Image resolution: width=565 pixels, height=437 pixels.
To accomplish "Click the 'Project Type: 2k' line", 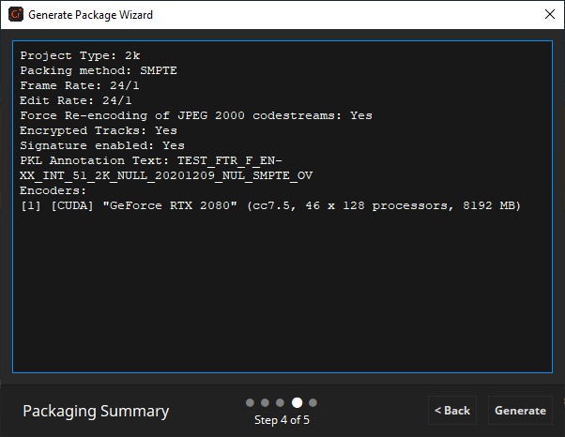I will pyautogui.click(x=80, y=55).
